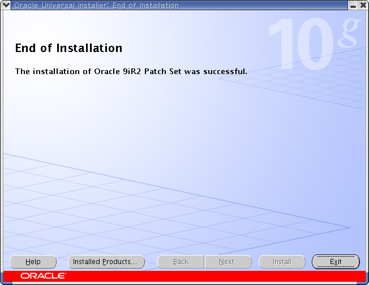This screenshot has height=285, width=369.
Task: Select the End of Installation heading
Action: (x=68, y=48)
